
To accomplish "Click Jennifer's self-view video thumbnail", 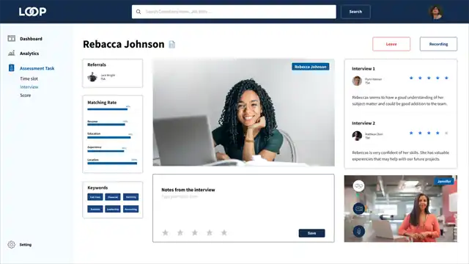I will (x=401, y=208).
